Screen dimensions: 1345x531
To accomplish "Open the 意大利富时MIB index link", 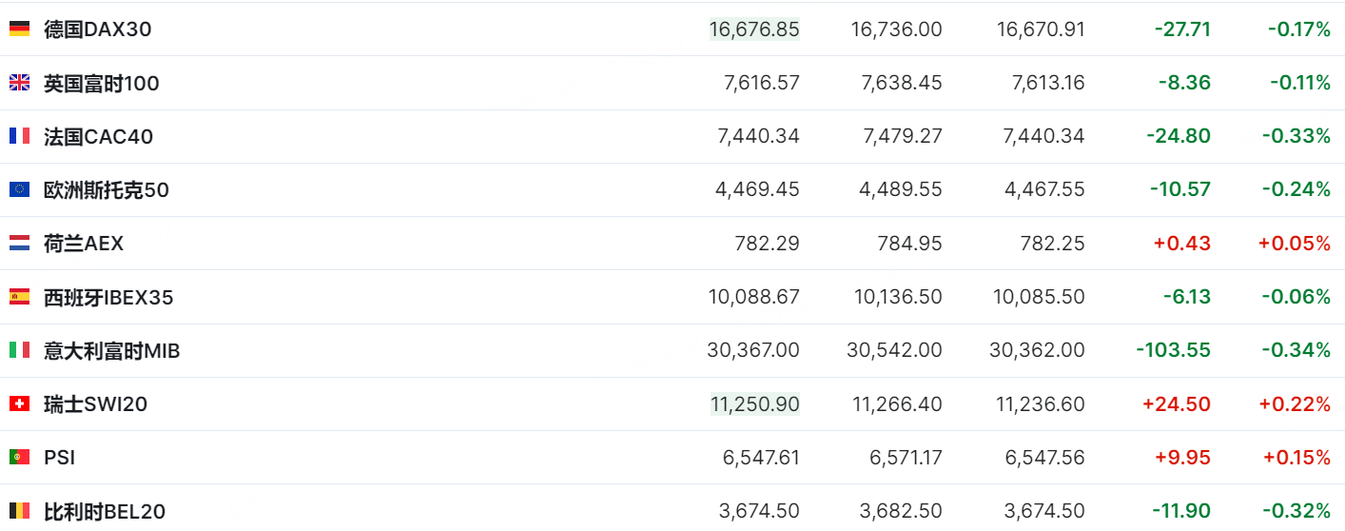I will pos(112,350).
